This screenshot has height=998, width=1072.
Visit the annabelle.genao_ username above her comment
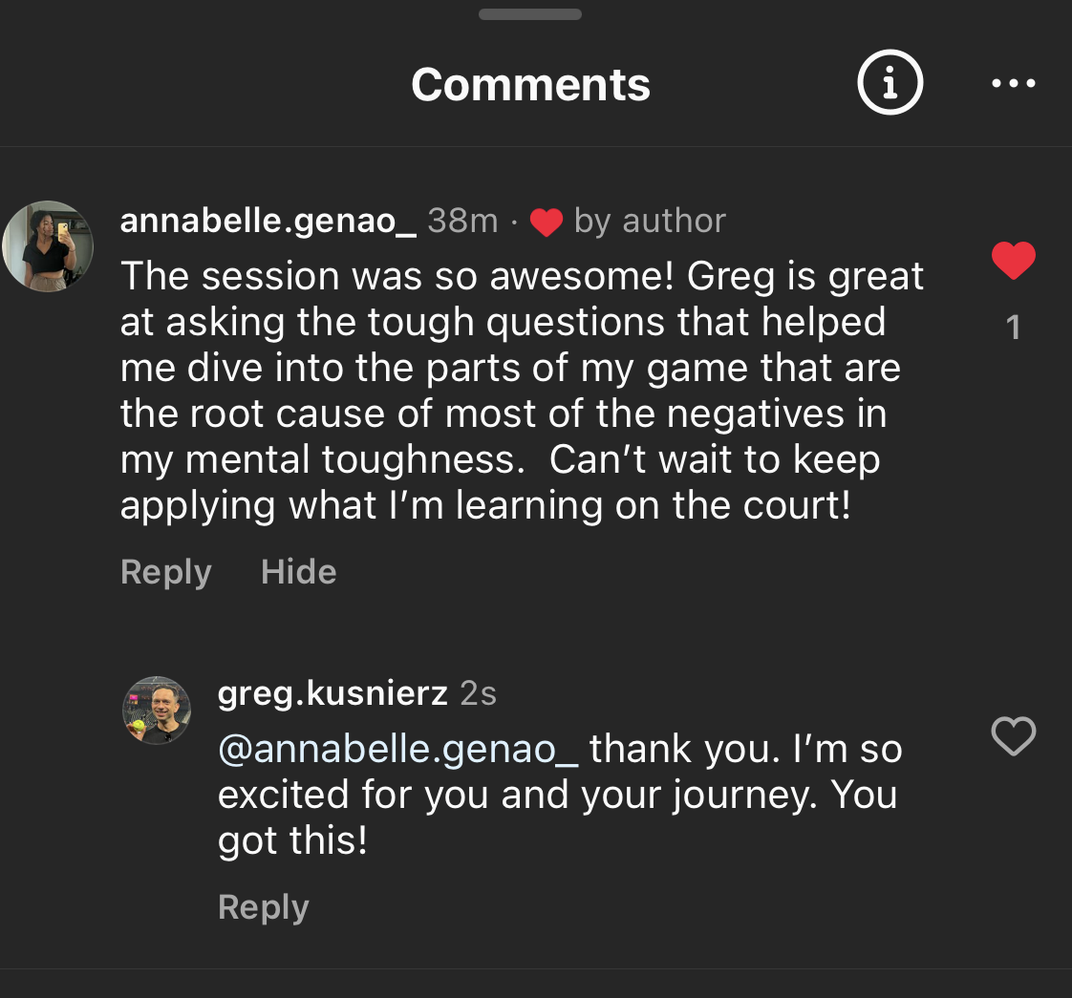[x=268, y=221]
